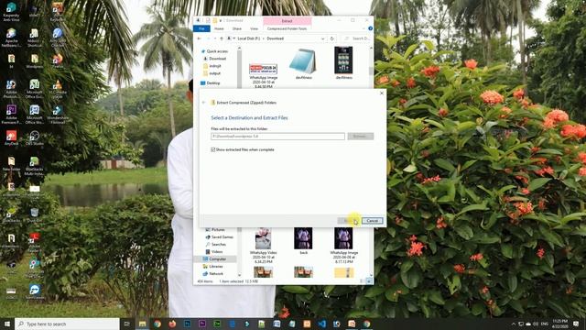Open the AnyDesk desktop icon
Image resolution: width=586 pixels, height=330 pixels.
[11, 137]
